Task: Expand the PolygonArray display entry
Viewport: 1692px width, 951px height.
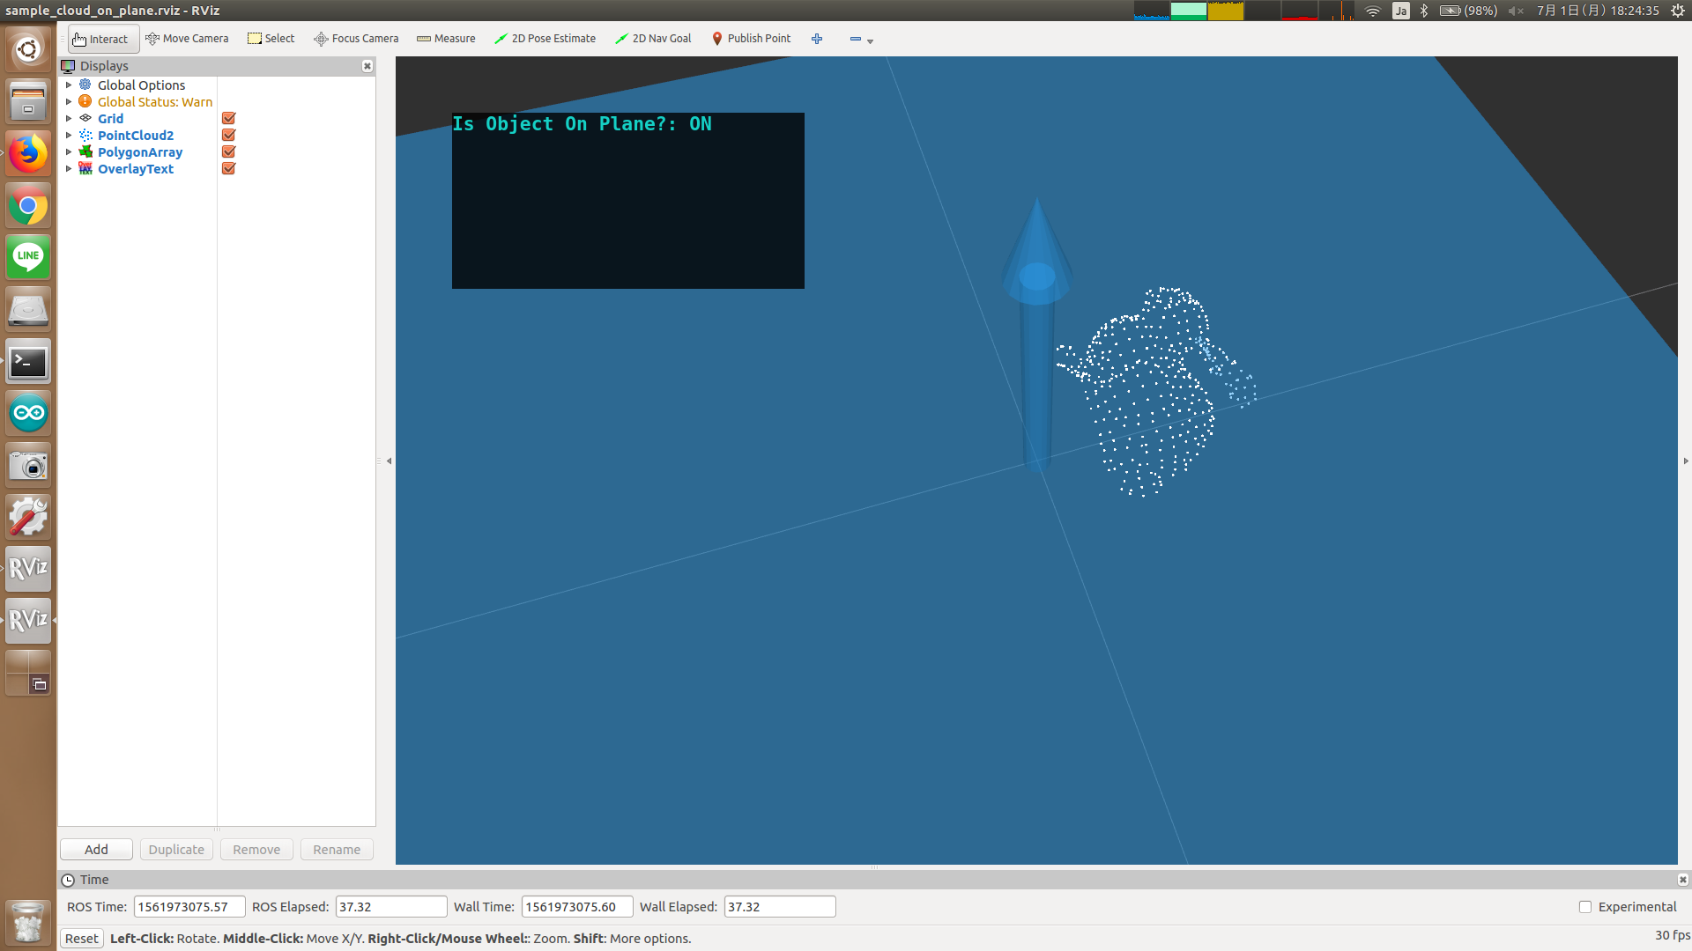Action: 69,152
